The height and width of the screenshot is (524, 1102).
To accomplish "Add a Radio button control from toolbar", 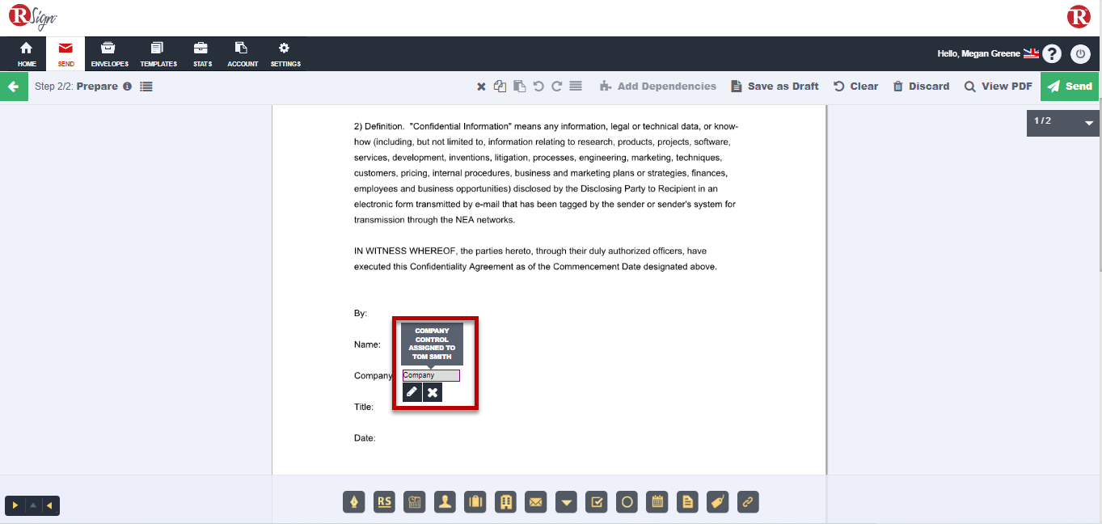I will coord(627,502).
